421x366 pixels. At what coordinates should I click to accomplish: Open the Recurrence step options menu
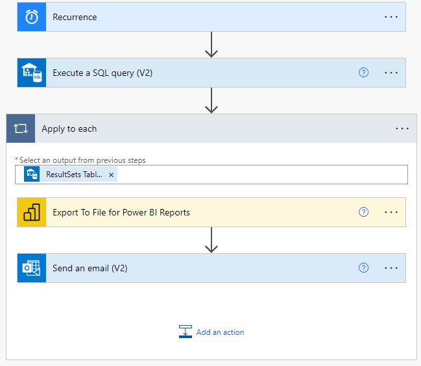click(x=391, y=17)
